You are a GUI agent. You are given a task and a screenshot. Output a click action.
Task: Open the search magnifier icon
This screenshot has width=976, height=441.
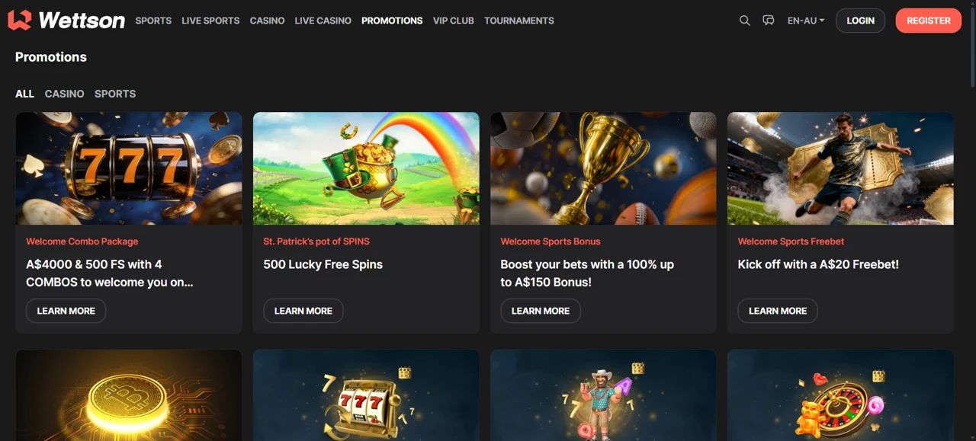[745, 21]
